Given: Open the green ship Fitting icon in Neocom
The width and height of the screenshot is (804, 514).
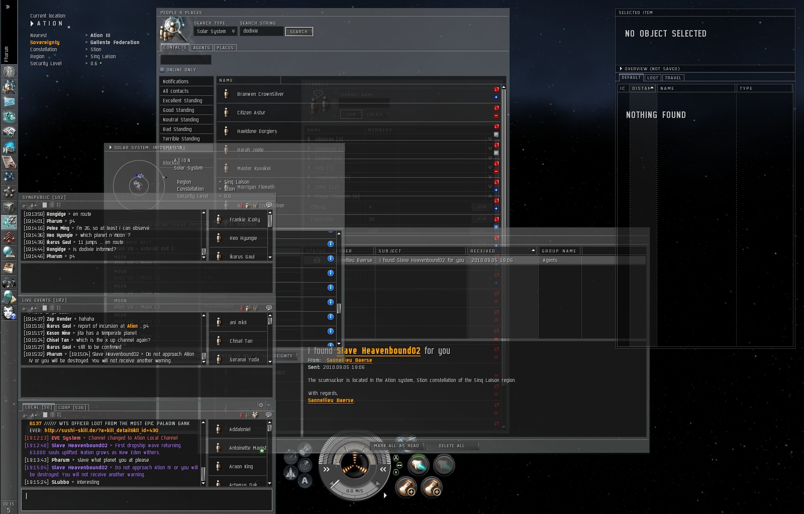Looking at the screenshot, I should tap(9, 117).
